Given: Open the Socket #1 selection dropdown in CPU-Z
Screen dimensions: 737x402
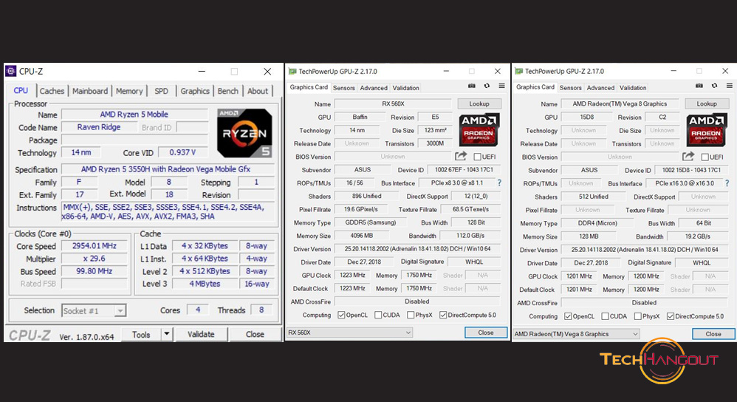Looking at the screenshot, I should (120, 311).
